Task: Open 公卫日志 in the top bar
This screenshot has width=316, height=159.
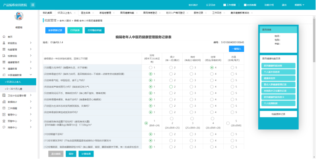Action: [x=211, y=5]
